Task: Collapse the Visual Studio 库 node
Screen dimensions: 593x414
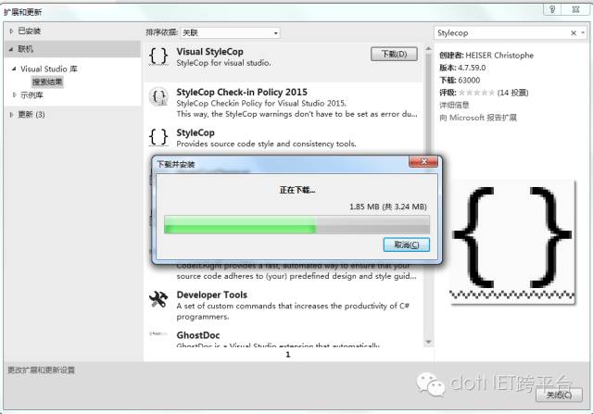Action: 14,69
